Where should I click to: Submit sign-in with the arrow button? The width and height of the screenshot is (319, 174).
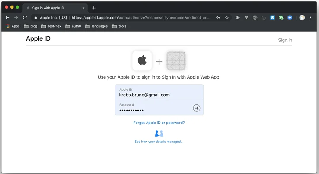197,108
